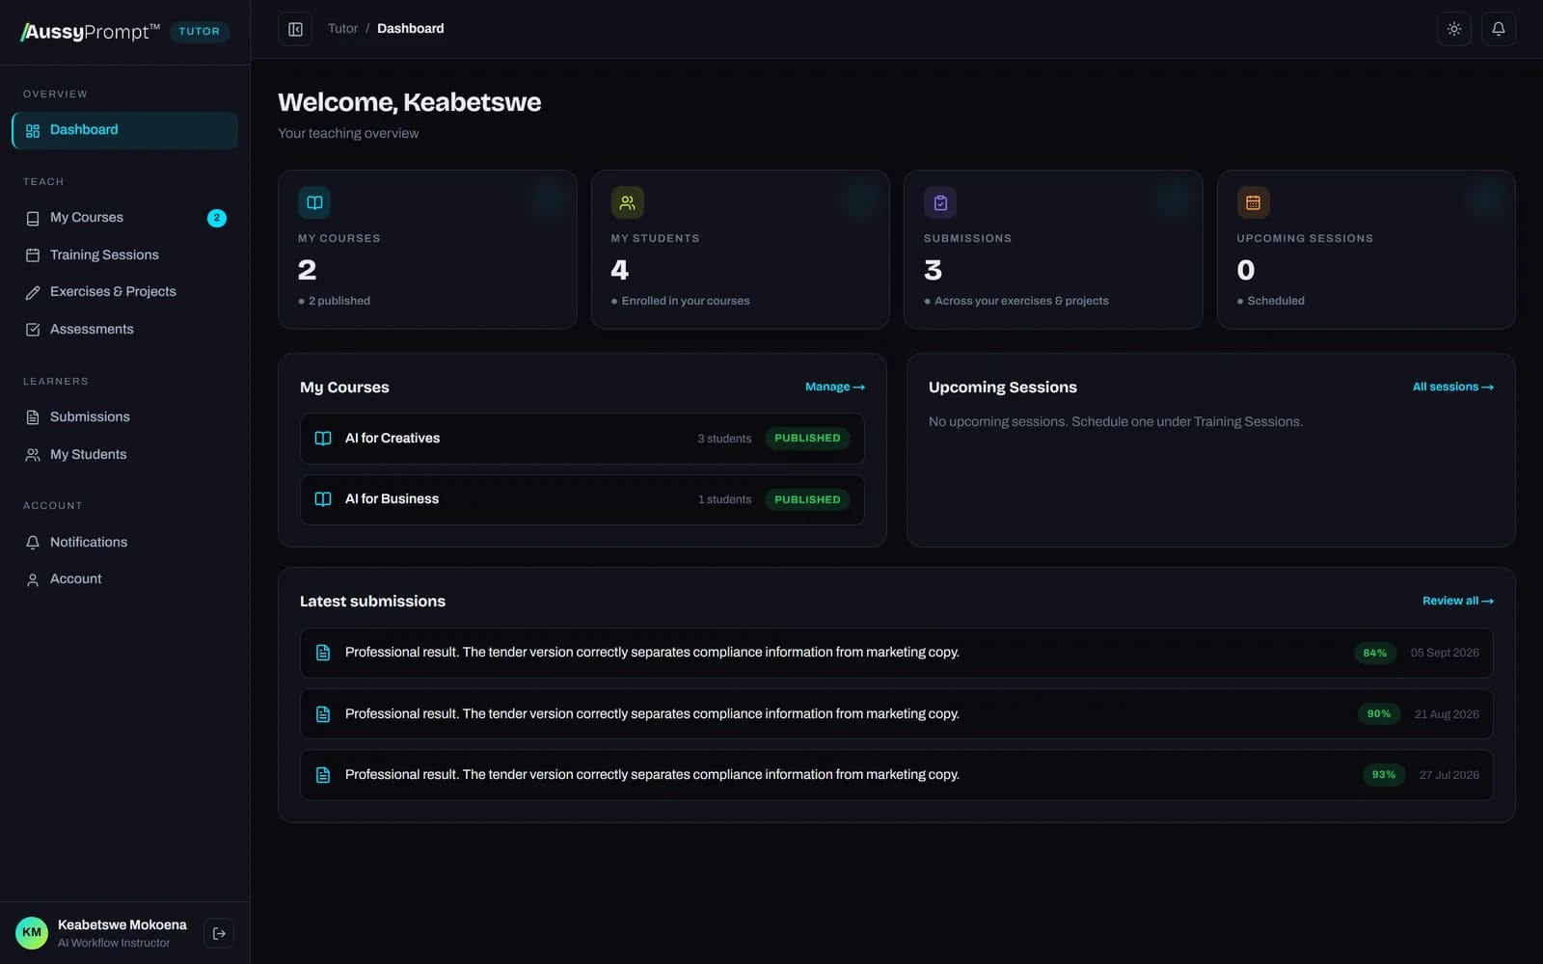Click the 93% score badge
The height and width of the screenshot is (964, 1543).
[1384, 775]
